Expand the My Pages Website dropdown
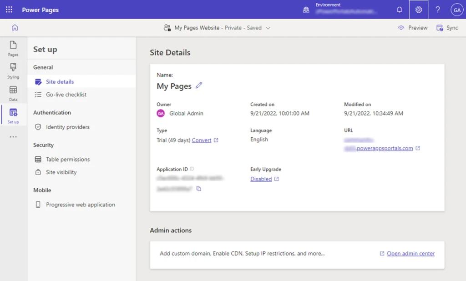This screenshot has width=466, height=281. tap(268, 28)
